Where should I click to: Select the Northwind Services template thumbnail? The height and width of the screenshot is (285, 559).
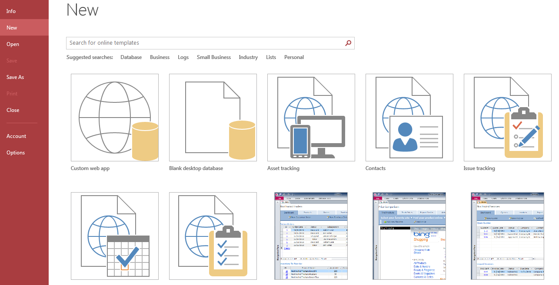tap(508, 236)
